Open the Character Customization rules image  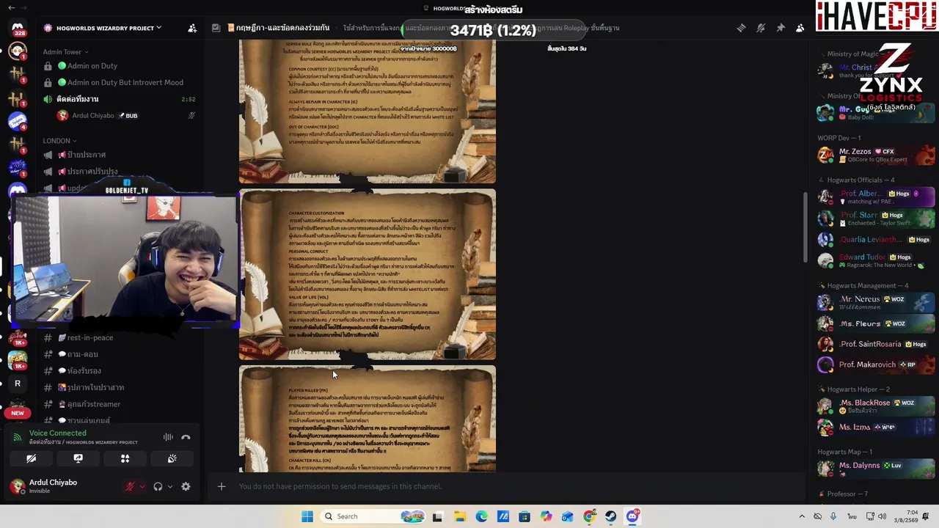point(368,274)
